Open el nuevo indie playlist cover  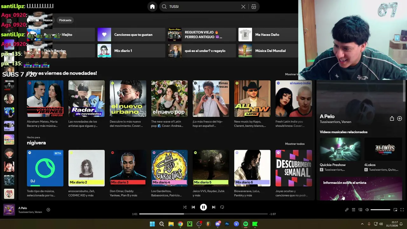[x=294, y=99]
